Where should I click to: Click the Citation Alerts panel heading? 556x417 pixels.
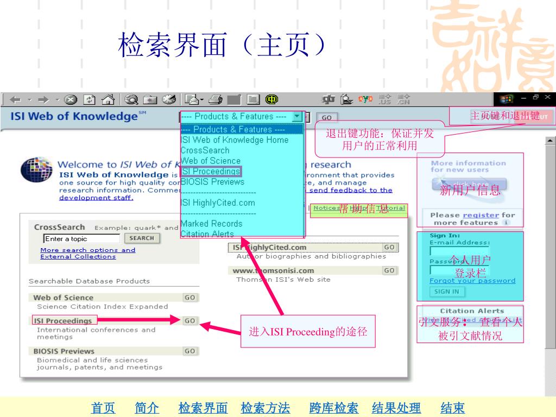pyautogui.click(x=472, y=311)
